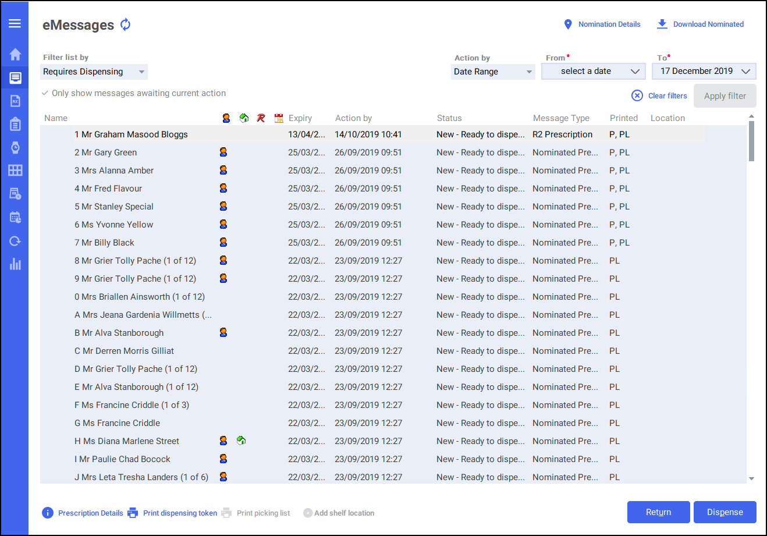Sort by the Status column header
The image size is (767, 536).
449,118
